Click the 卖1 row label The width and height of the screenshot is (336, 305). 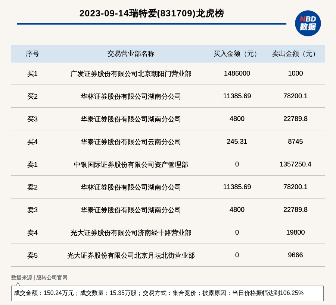click(32, 165)
